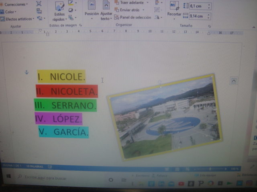This screenshot has height=192, width=257.
Task: Open the Color options dropdown
Action: coord(8,12)
